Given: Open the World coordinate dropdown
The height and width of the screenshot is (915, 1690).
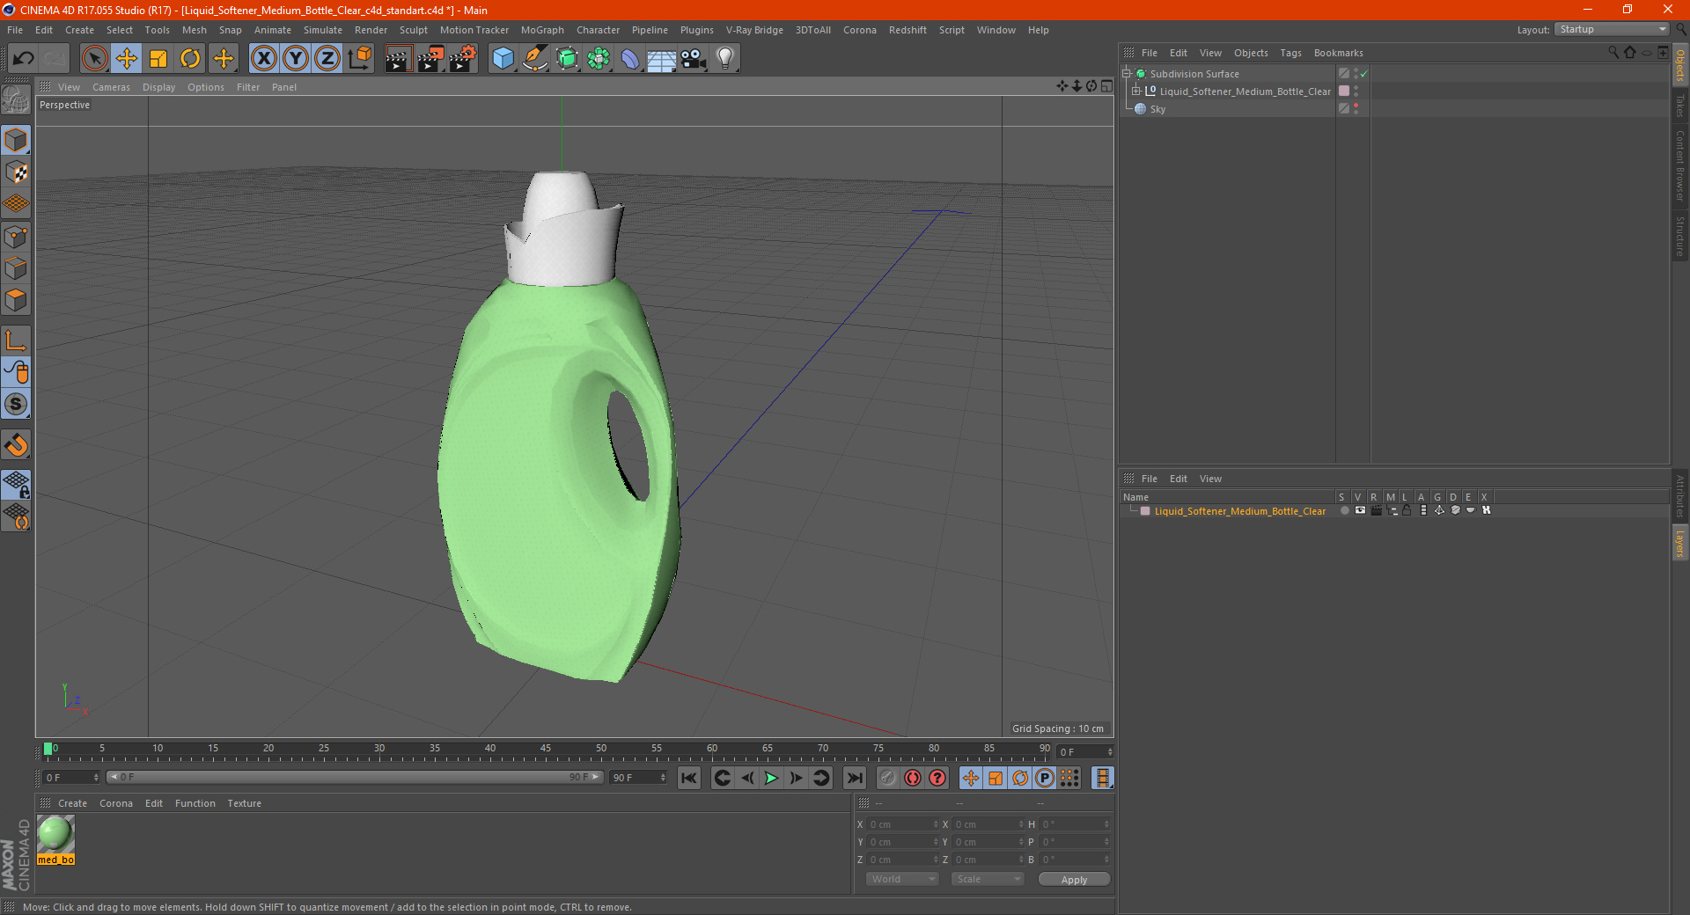Looking at the screenshot, I should pos(902,879).
